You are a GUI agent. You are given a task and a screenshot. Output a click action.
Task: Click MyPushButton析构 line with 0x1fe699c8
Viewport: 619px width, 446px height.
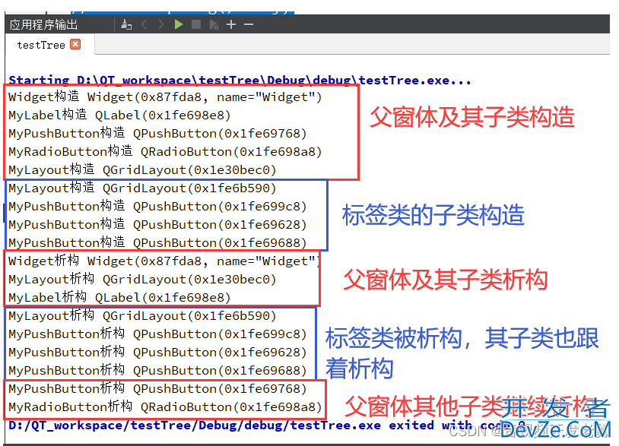(x=157, y=334)
